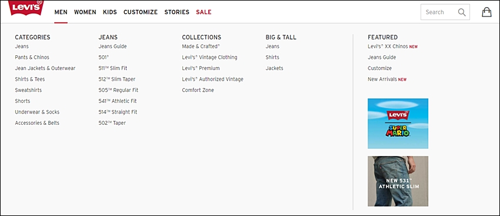The image size is (500, 216).
Task: Click the Levi's logo icon
Action: (26, 8)
